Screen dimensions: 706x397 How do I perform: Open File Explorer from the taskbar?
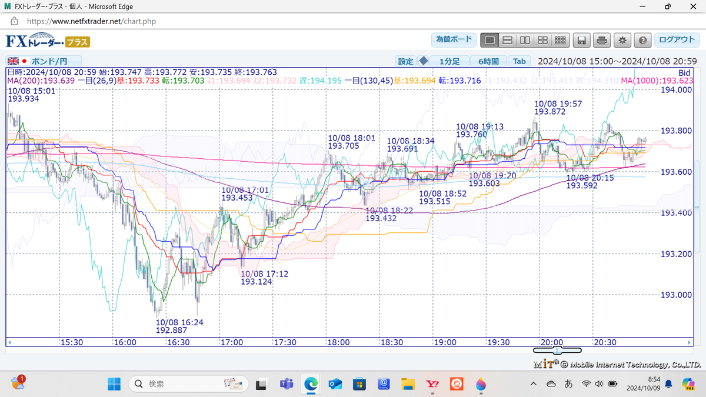pos(408,384)
